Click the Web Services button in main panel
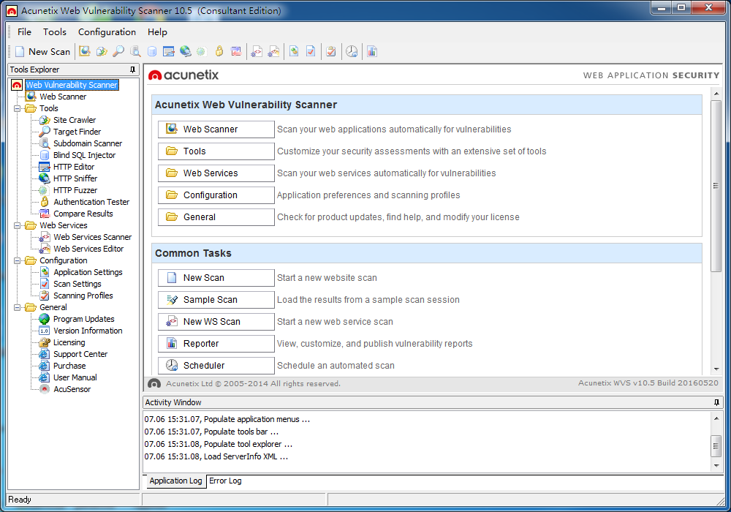Viewport: 731px width, 512px height. [x=216, y=173]
